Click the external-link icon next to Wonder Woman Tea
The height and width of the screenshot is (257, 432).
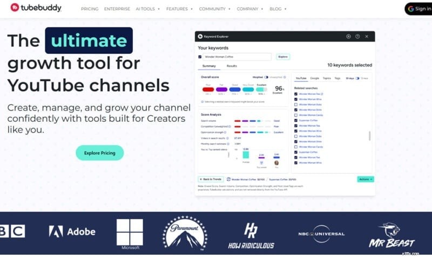pos(322,94)
